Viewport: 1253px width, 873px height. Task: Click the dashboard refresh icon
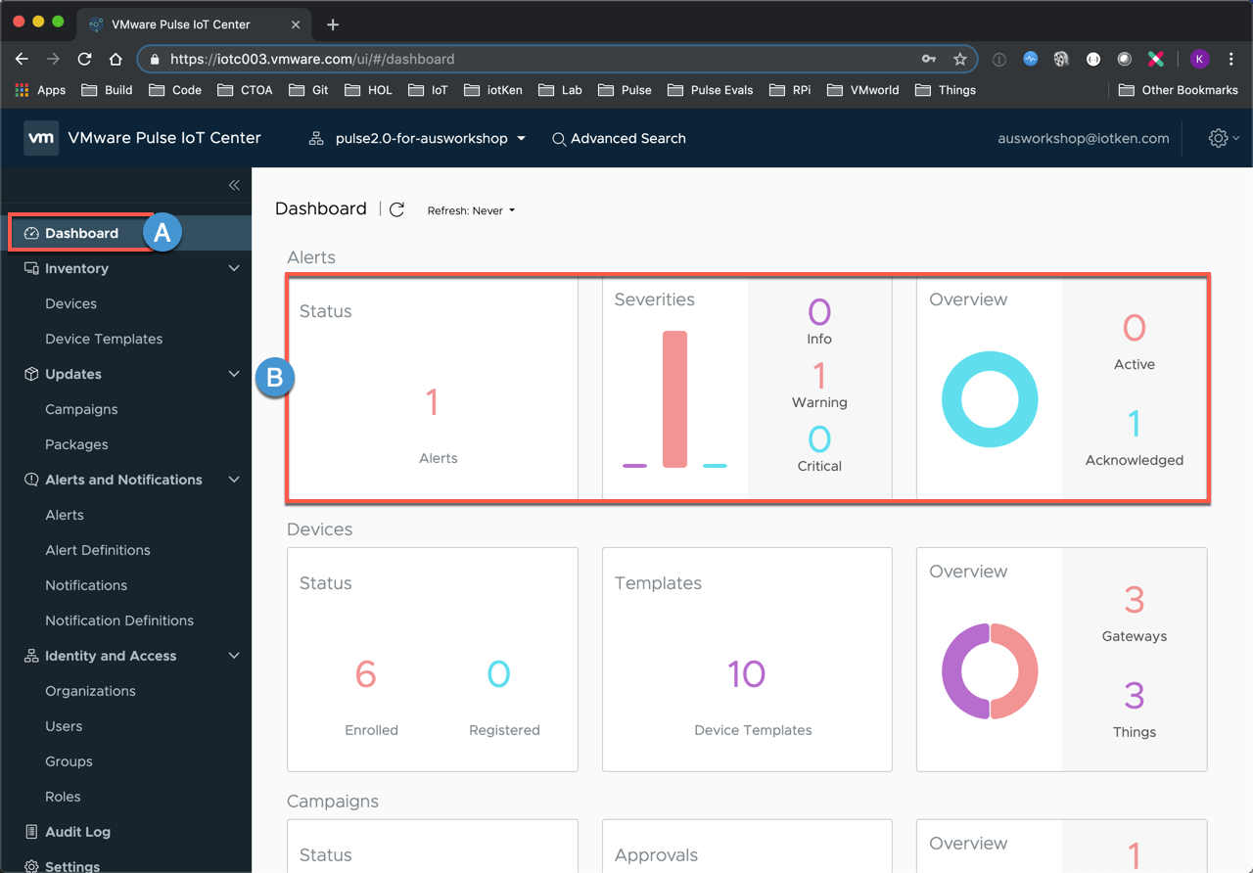tap(396, 209)
